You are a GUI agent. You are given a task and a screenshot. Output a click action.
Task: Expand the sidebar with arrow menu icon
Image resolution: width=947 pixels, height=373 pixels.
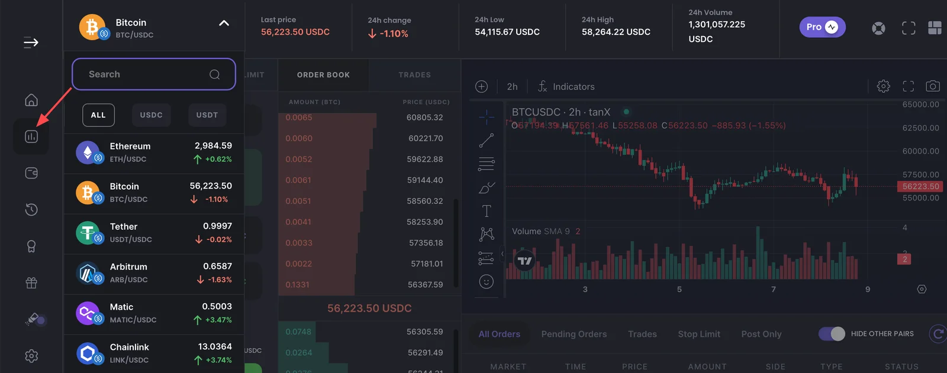tap(31, 43)
